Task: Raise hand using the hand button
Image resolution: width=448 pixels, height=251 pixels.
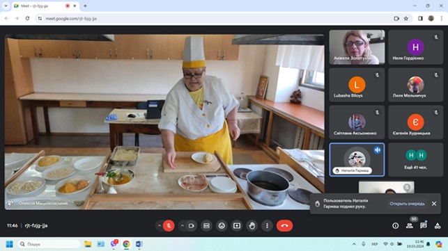Action: [252, 225]
